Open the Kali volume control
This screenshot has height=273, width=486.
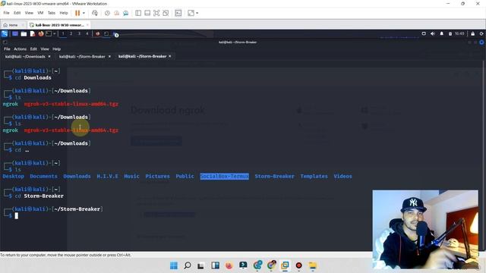point(433,33)
